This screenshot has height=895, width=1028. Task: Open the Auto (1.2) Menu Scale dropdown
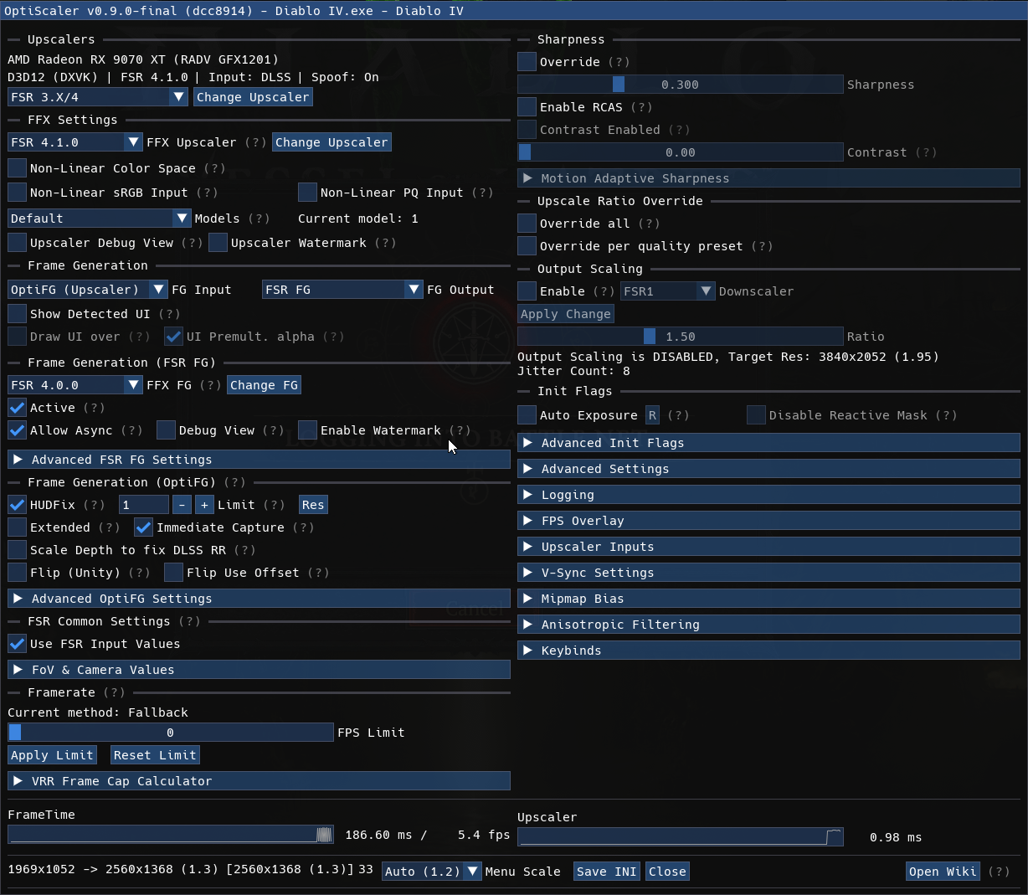coord(431,872)
